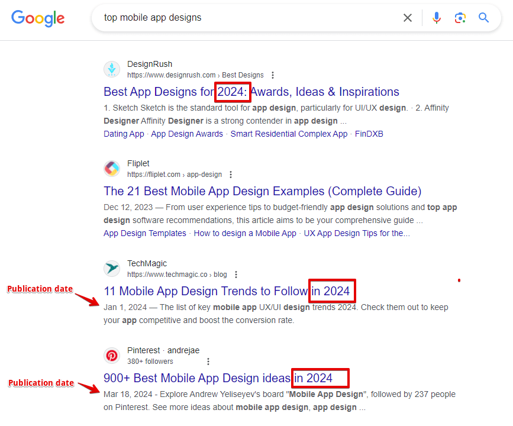Follow 'Smart Residential Complex App' sitelink

pos(289,134)
